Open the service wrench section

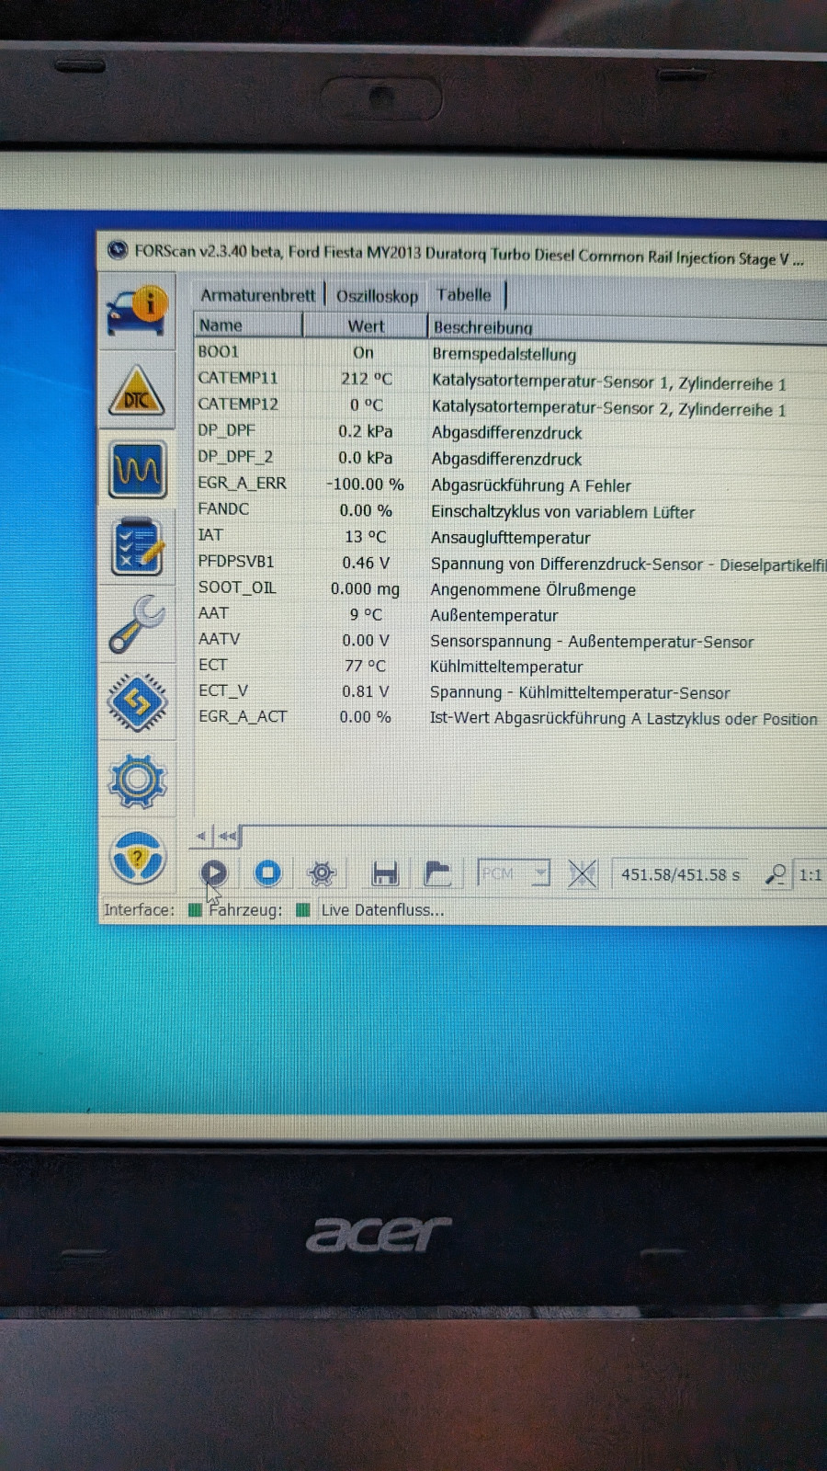tap(137, 624)
